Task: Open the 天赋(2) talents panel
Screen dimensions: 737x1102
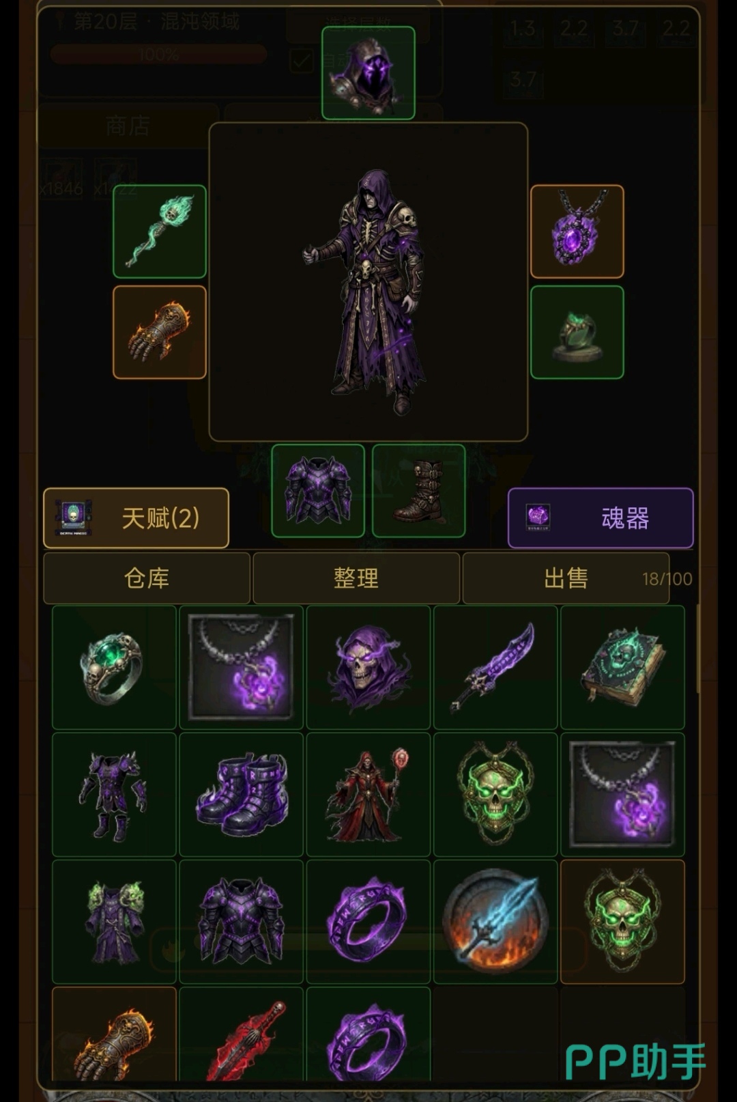Action: [136, 518]
